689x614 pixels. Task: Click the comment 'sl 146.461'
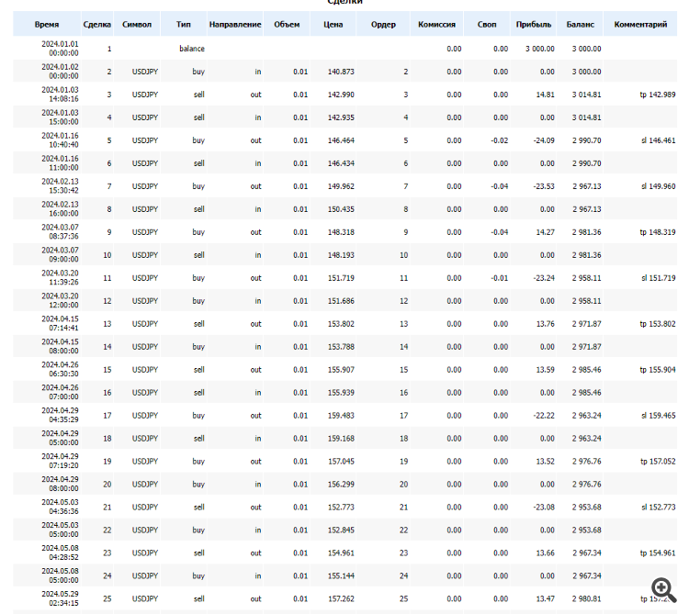(659, 140)
